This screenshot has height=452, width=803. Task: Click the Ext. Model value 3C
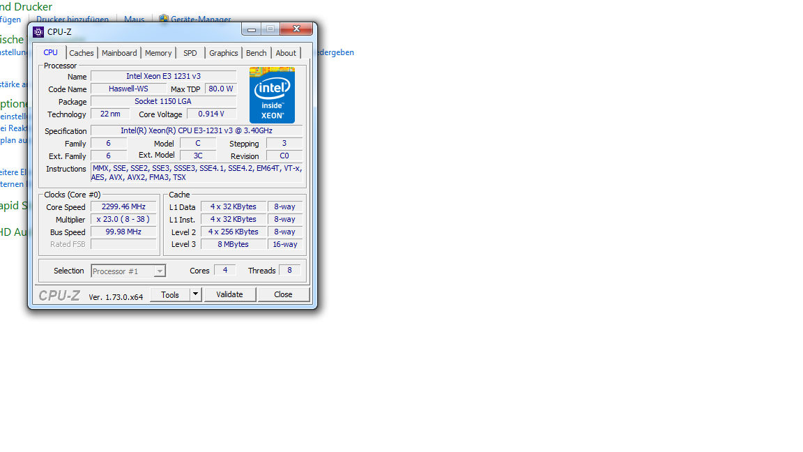tap(198, 156)
